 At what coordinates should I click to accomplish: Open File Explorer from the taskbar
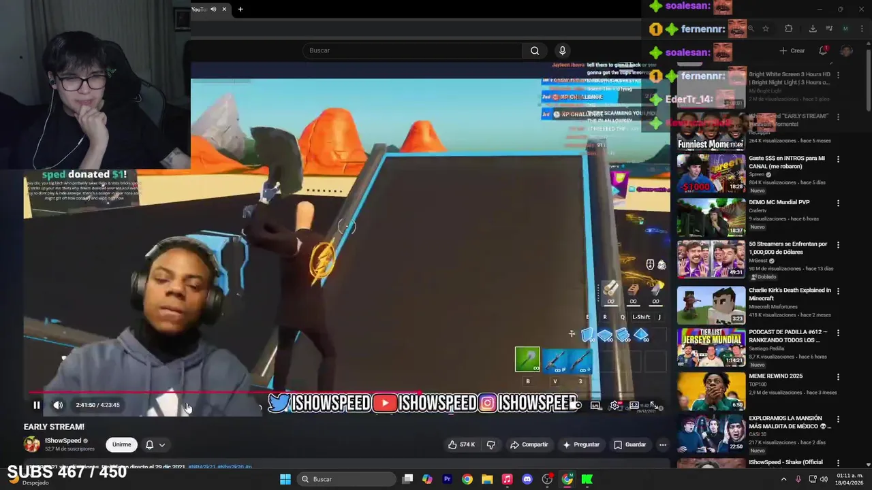487,479
